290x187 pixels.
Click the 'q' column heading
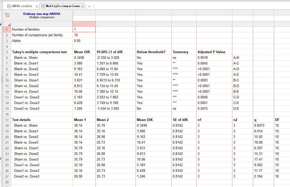point(255,120)
